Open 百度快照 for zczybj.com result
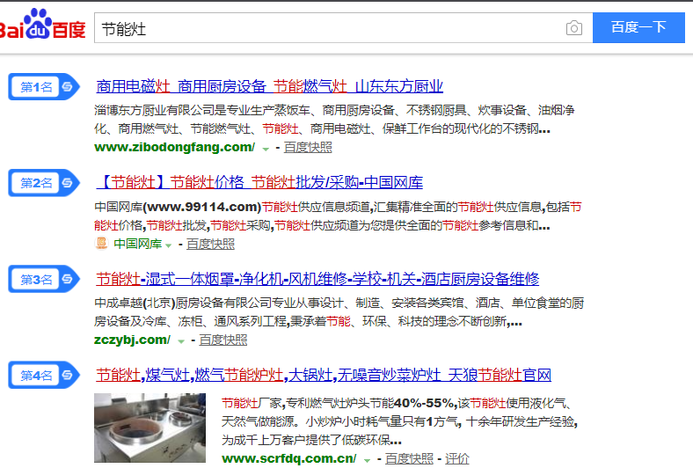 pyautogui.click(x=223, y=340)
